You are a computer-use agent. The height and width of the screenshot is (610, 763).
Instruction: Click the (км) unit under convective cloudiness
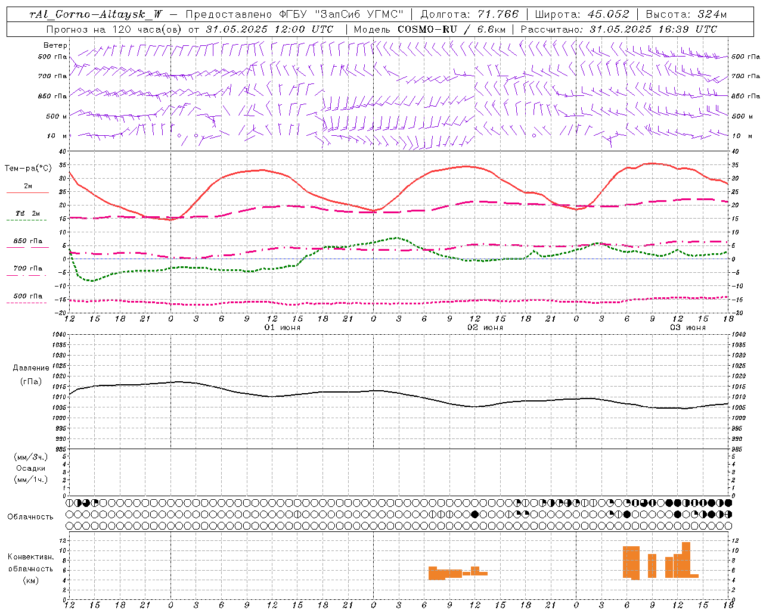(30, 580)
